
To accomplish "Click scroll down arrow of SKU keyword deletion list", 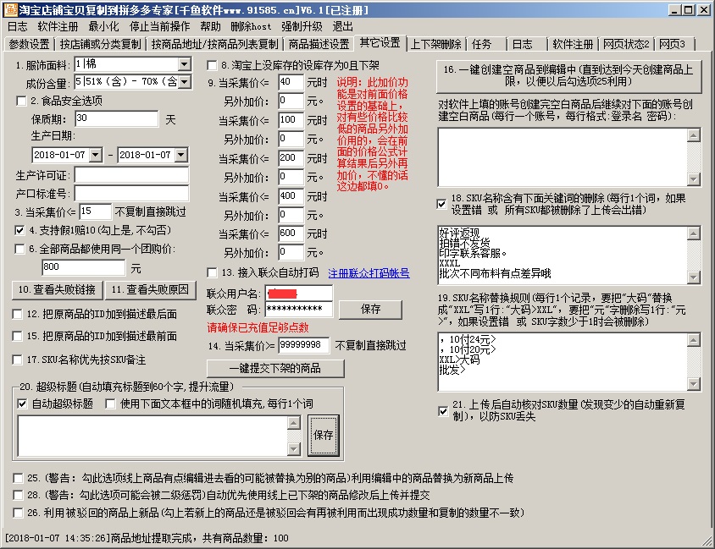I will point(694,277).
